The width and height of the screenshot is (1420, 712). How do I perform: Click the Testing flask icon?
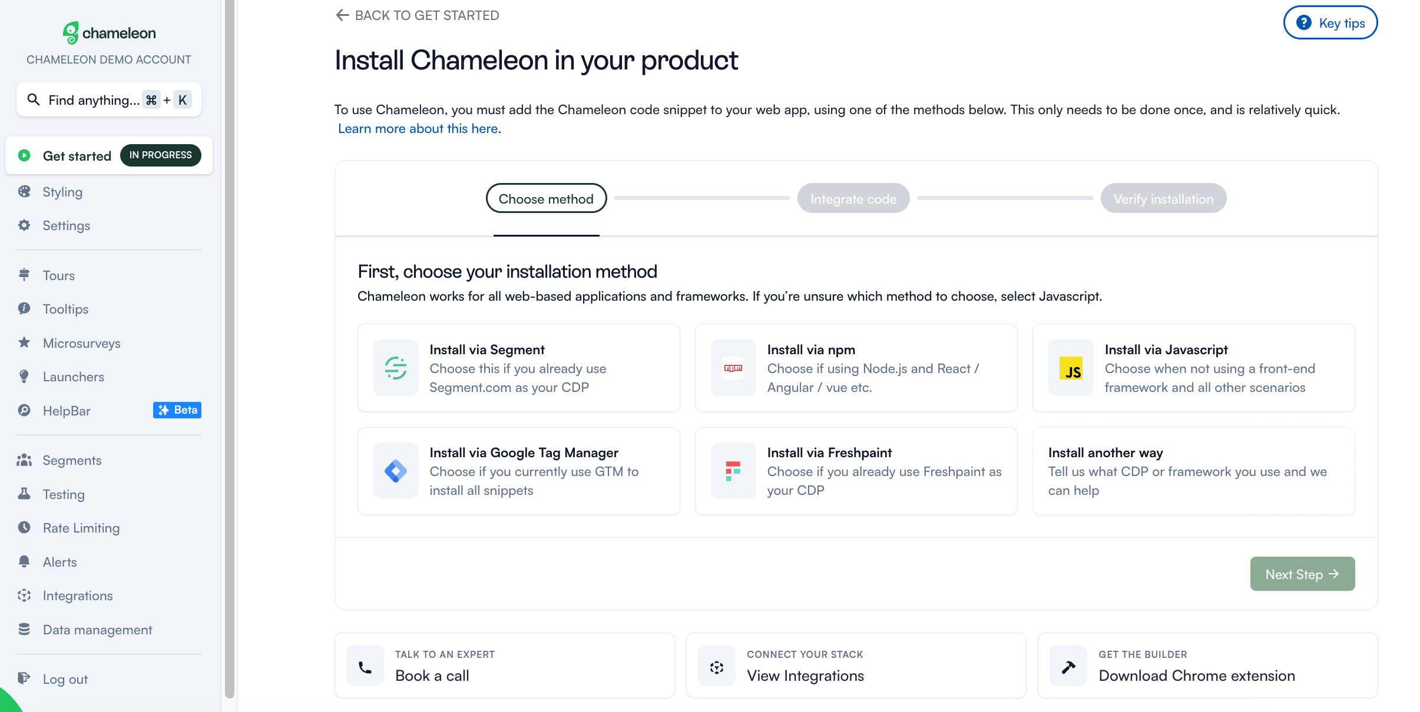[x=24, y=494]
